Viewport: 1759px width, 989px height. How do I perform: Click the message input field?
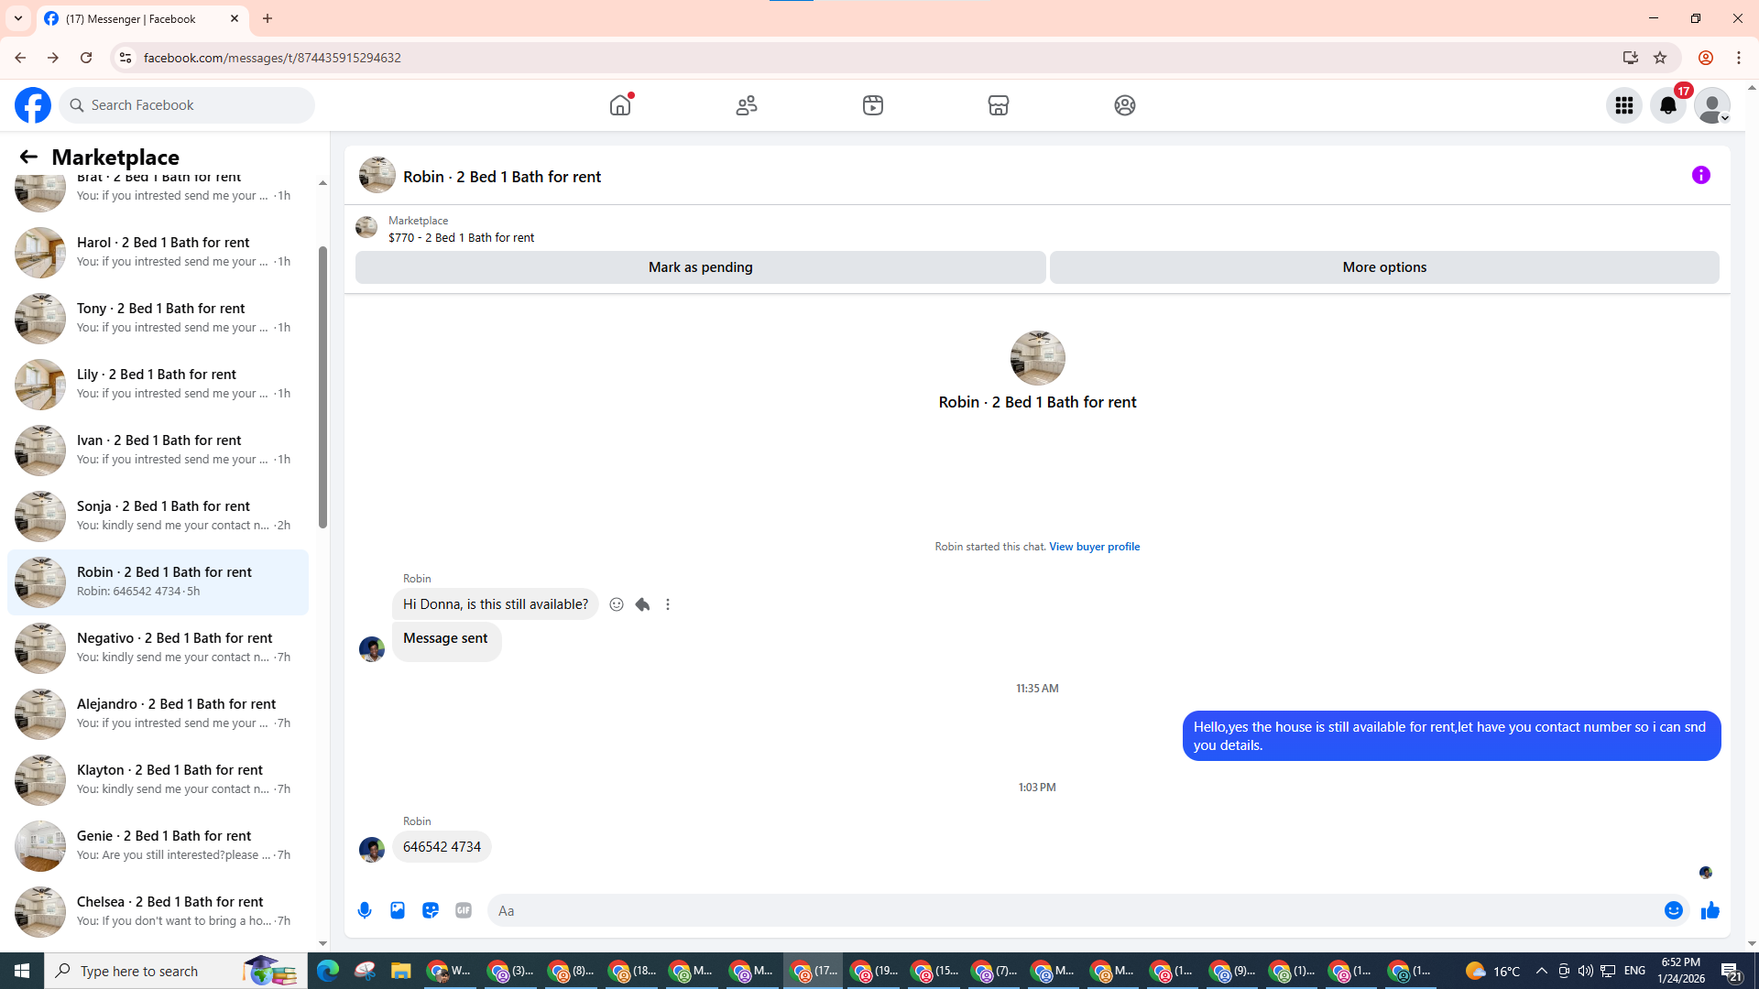[1072, 910]
